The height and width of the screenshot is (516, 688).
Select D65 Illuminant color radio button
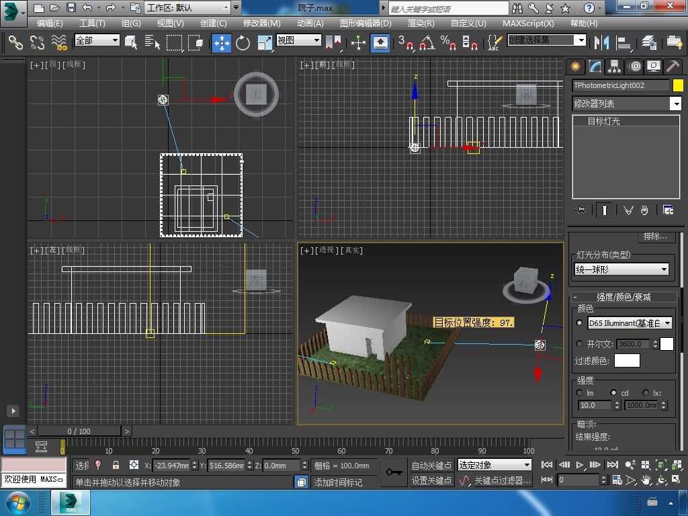579,323
